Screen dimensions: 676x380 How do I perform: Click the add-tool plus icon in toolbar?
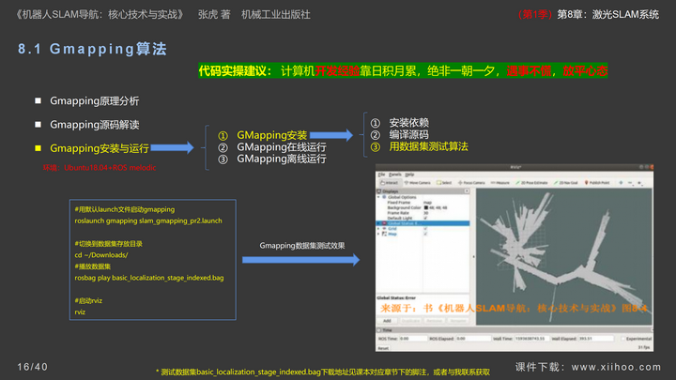[x=621, y=183]
